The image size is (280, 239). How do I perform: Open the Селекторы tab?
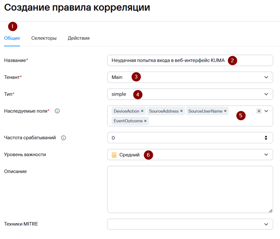(x=44, y=38)
